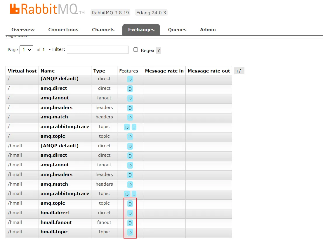Switch to the Queues tab

(x=177, y=30)
